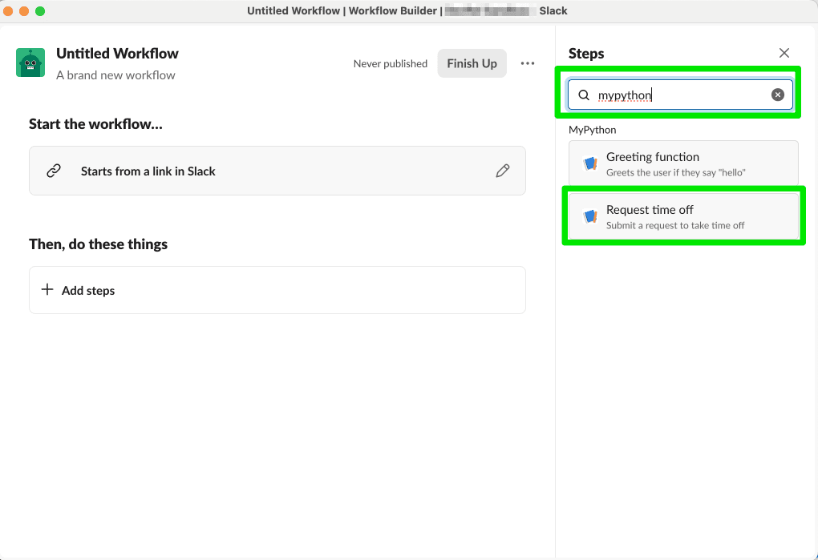The height and width of the screenshot is (560, 818).
Task: Click the green macOS maximize window button
Action: pos(40,11)
